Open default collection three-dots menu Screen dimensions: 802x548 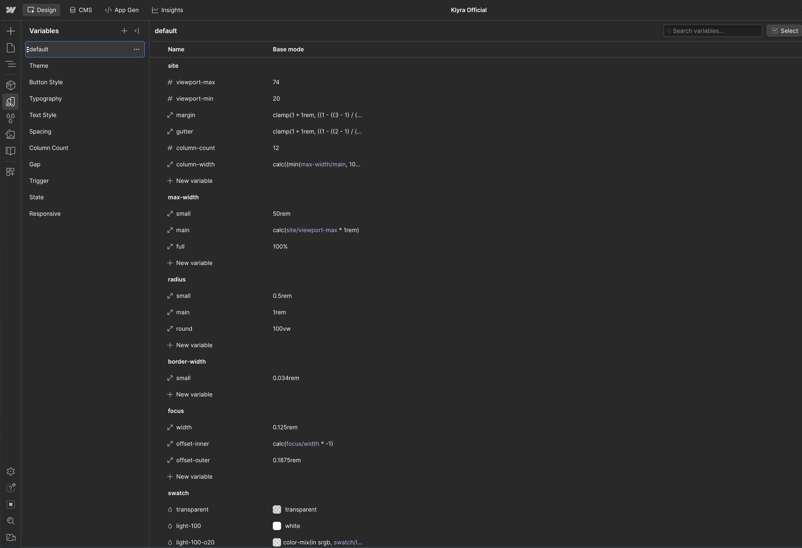tap(137, 49)
